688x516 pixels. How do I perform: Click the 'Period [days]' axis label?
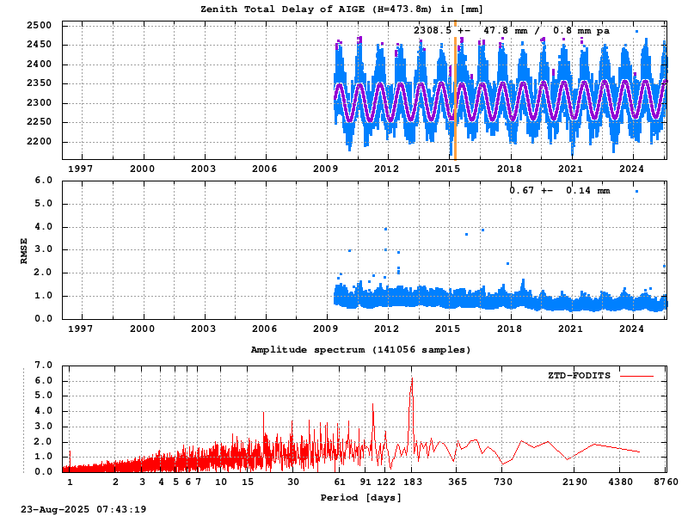coord(360,498)
